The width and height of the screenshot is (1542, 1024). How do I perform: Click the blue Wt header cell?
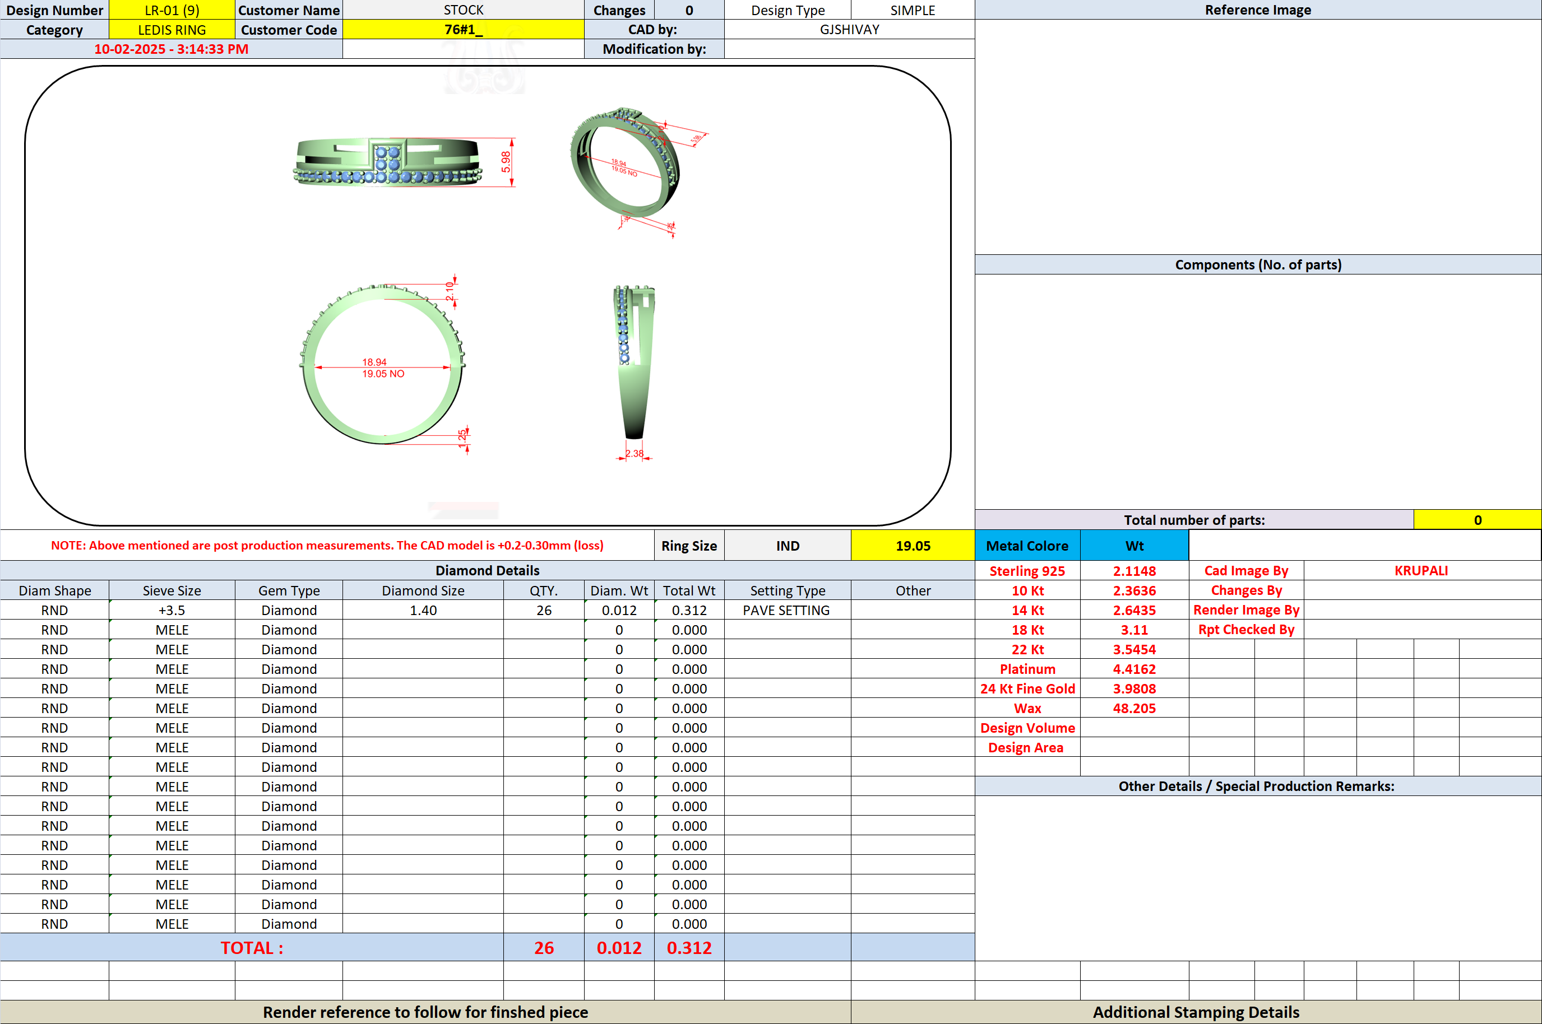[x=1134, y=545]
